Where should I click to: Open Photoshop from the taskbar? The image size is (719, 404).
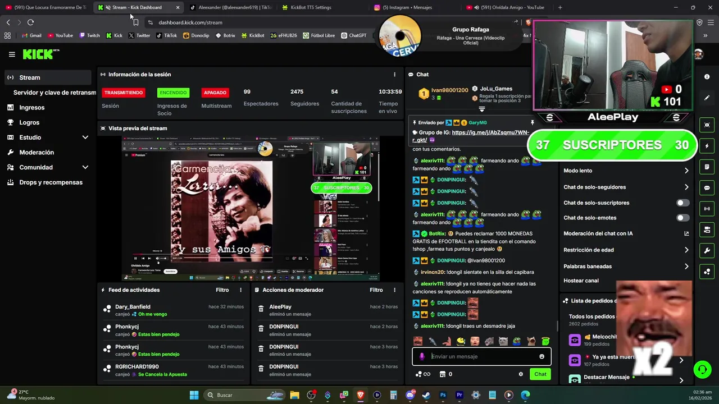click(x=443, y=395)
